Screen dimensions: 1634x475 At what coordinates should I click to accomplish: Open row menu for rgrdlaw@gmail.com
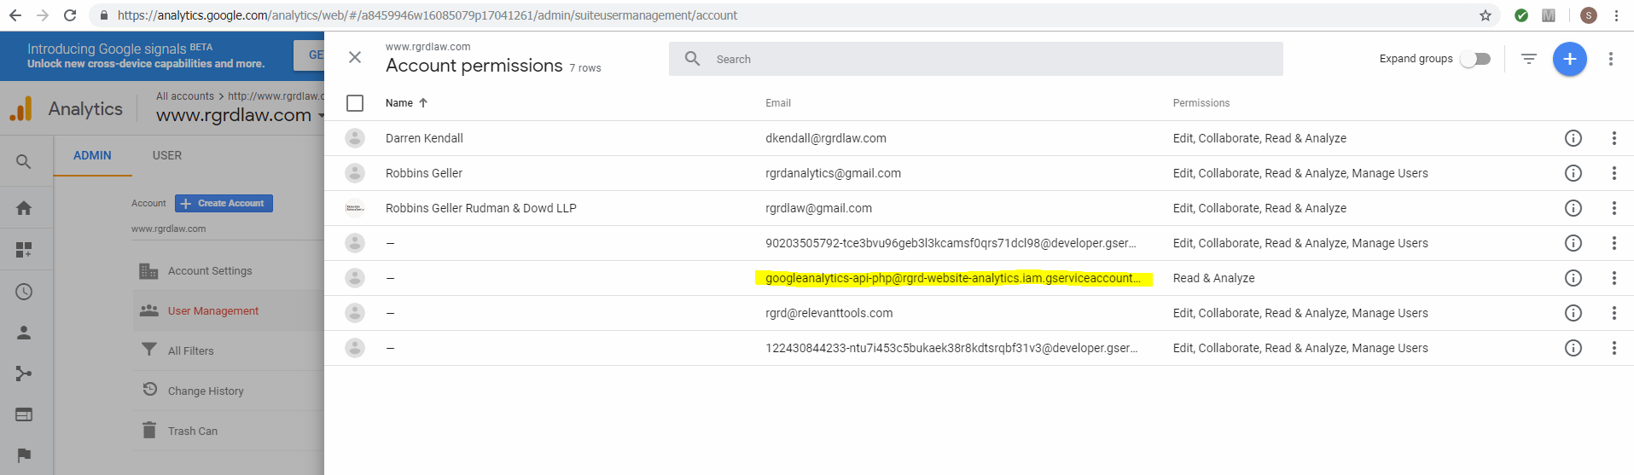click(x=1614, y=208)
